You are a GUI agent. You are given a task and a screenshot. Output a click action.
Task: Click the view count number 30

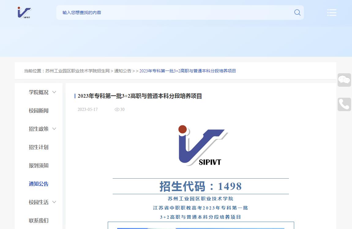click(122, 110)
